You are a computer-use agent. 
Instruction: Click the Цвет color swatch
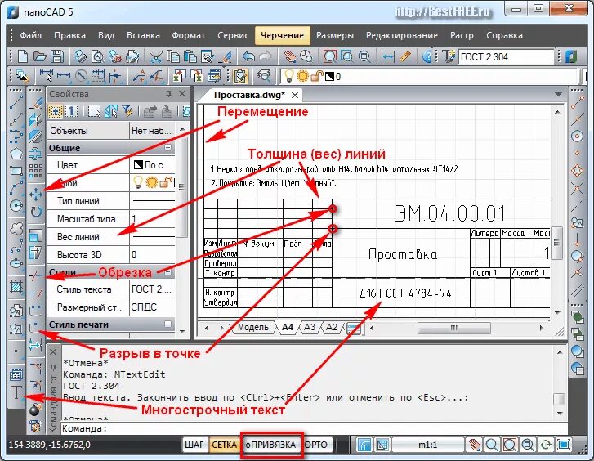pyautogui.click(x=138, y=165)
